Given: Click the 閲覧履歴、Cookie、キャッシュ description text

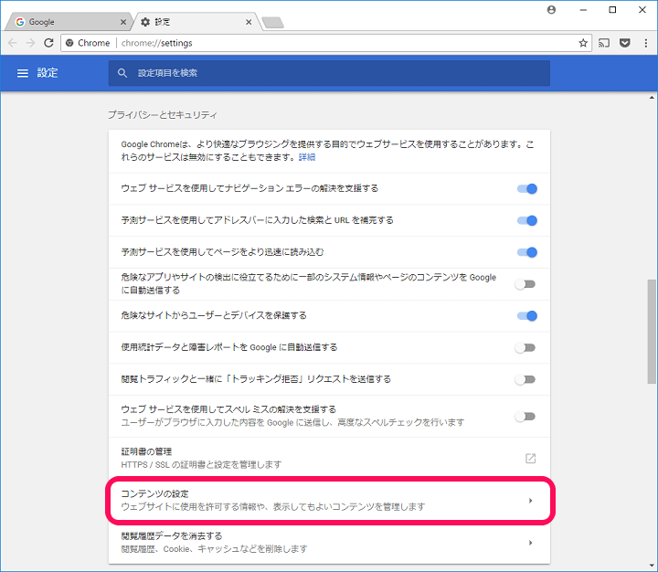Looking at the screenshot, I should point(214,549).
